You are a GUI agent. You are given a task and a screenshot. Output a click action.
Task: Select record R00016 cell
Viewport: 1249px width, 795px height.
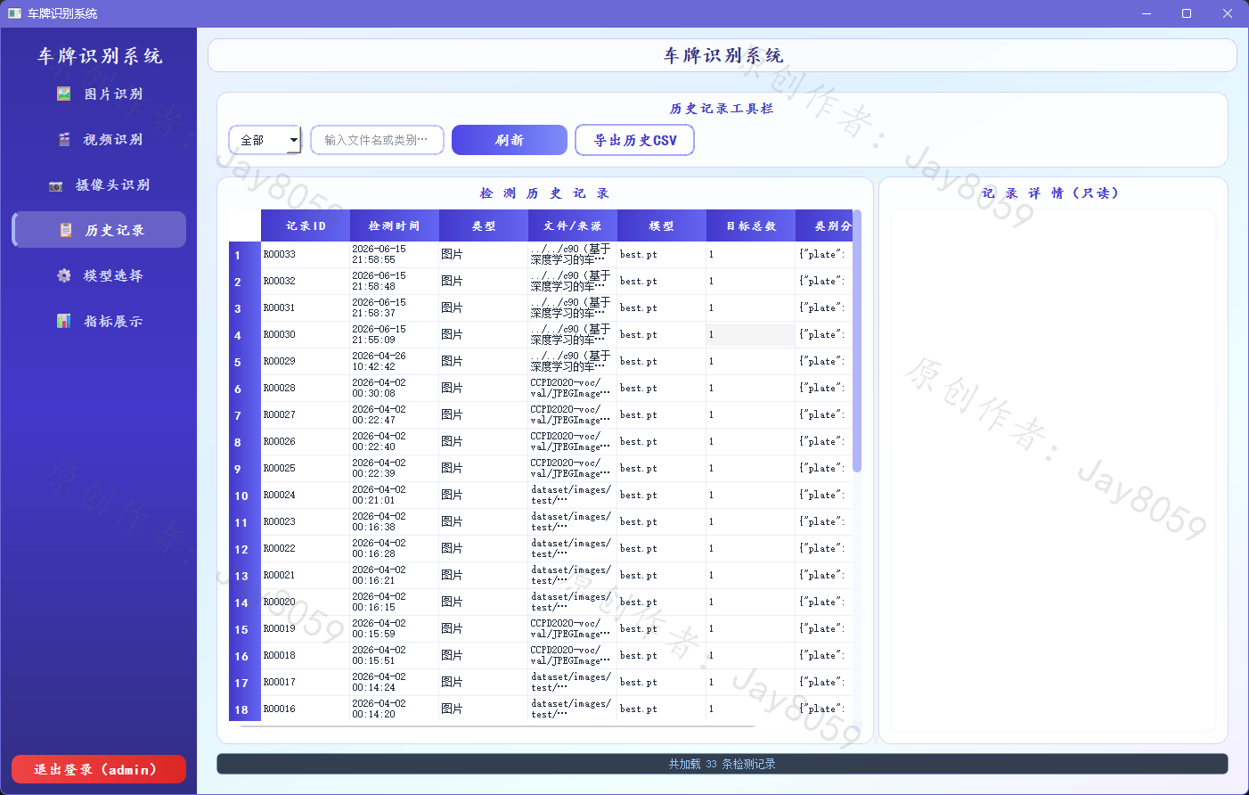[x=306, y=709]
